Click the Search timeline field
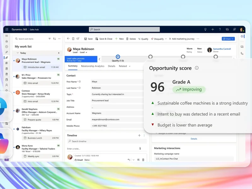252x189 pixels. (x=107, y=141)
